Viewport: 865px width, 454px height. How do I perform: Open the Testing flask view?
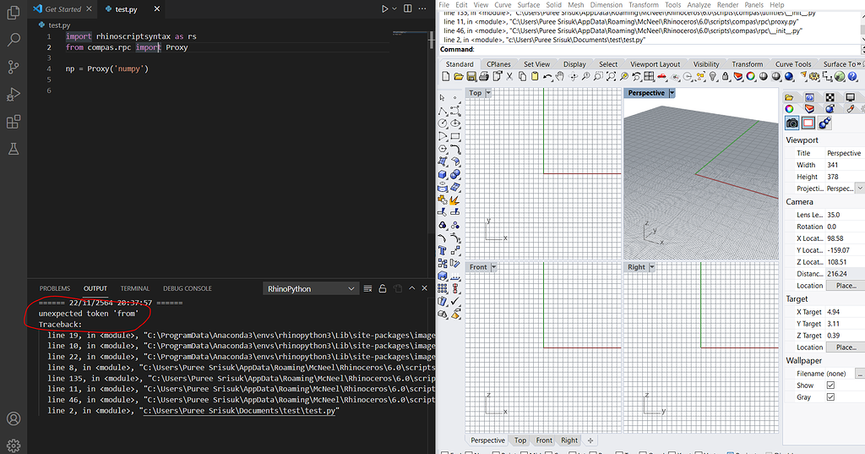pos(14,149)
